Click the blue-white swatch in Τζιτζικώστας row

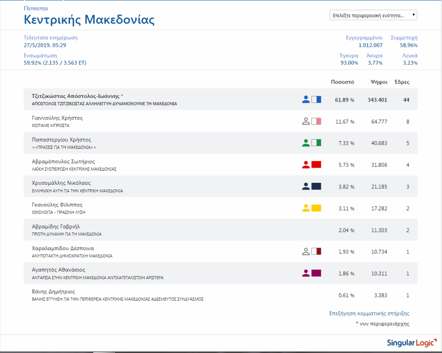click(316, 99)
